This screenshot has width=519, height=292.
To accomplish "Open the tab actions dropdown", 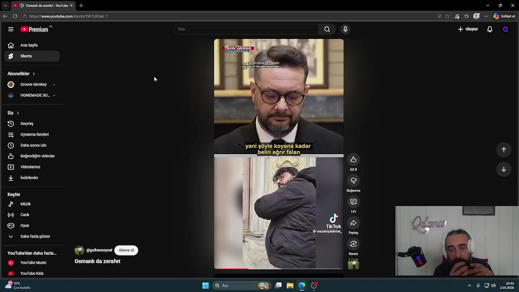I will (5, 5).
